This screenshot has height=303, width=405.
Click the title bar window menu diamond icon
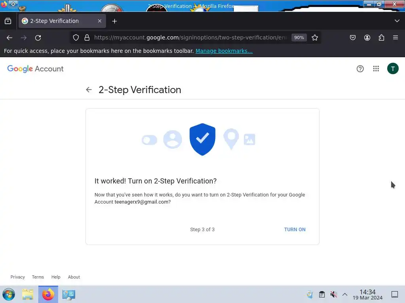[x=13, y=4]
